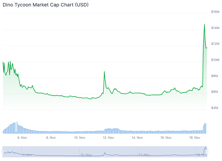Click the 10. Nov x-axis date label
222x161 pixels.
coord(80,138)
